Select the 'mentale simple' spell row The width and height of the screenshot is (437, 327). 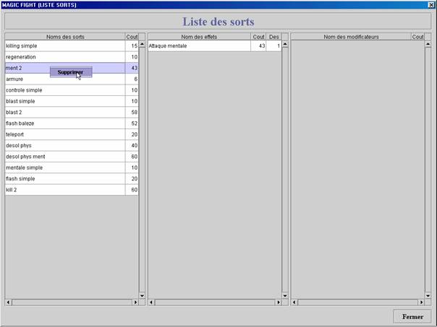[72, 167]
